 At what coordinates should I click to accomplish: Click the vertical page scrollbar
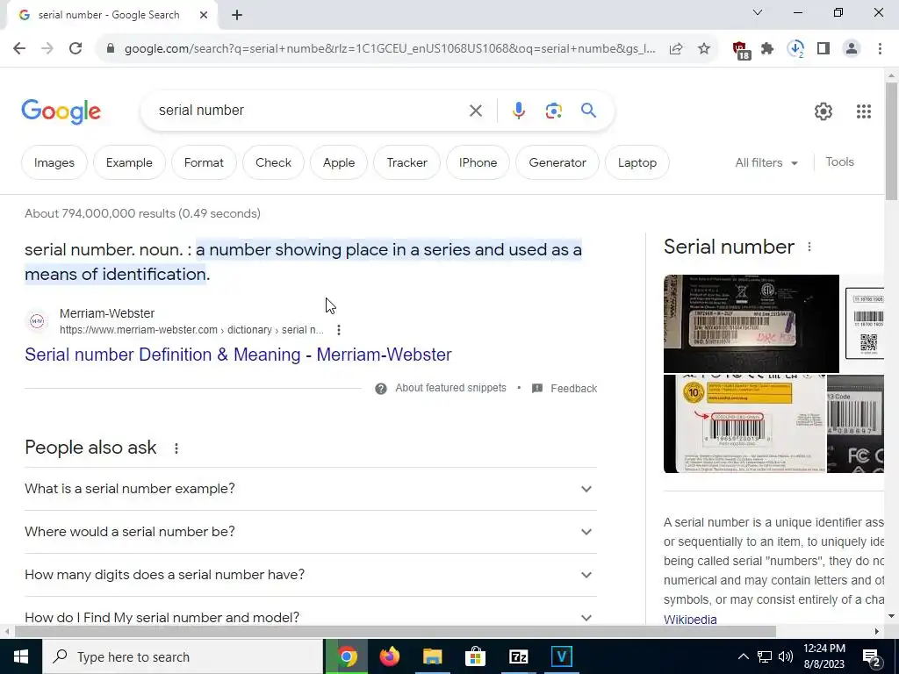coord(891,141)
